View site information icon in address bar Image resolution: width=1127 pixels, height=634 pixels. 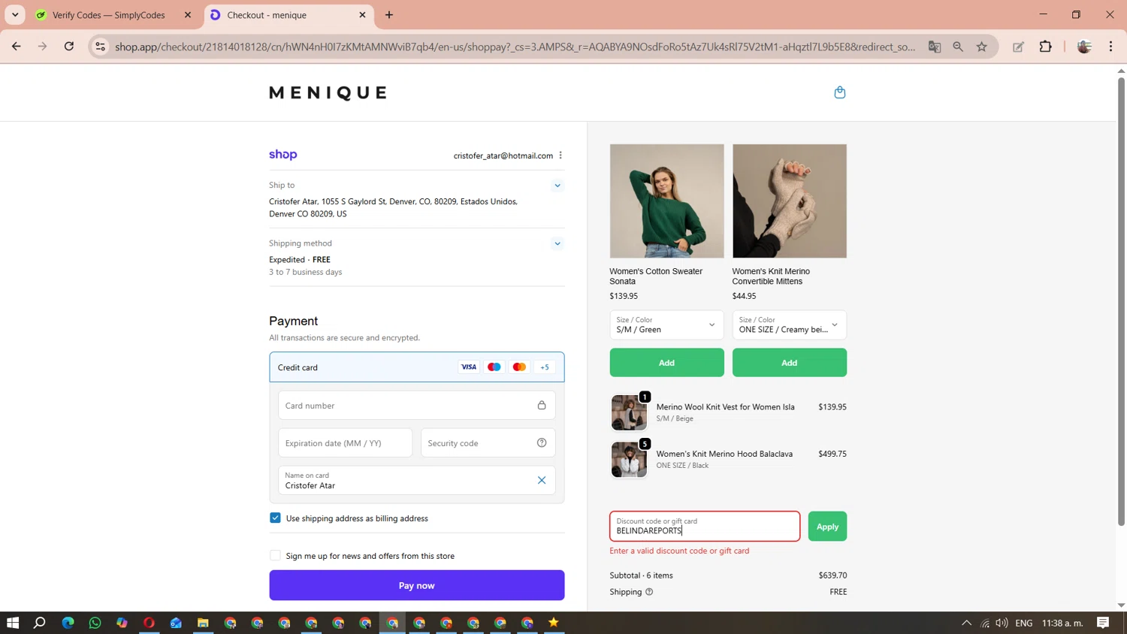click(x=100, y=47)
